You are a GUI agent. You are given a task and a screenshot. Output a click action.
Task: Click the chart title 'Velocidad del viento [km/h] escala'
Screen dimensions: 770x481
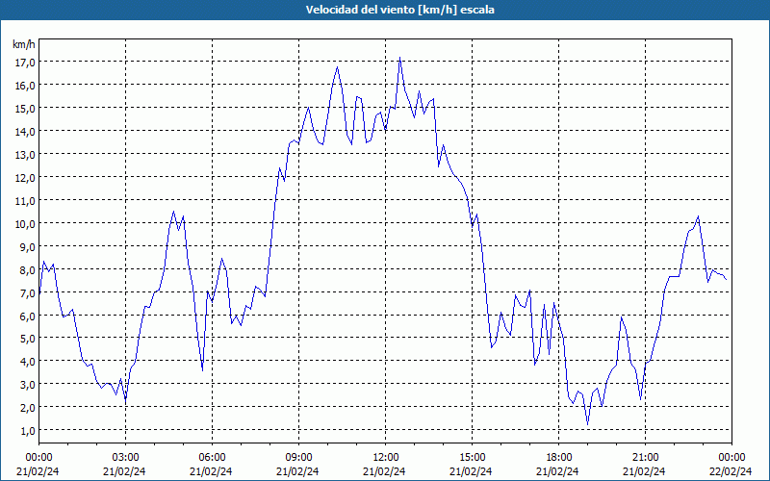point(399,10)
